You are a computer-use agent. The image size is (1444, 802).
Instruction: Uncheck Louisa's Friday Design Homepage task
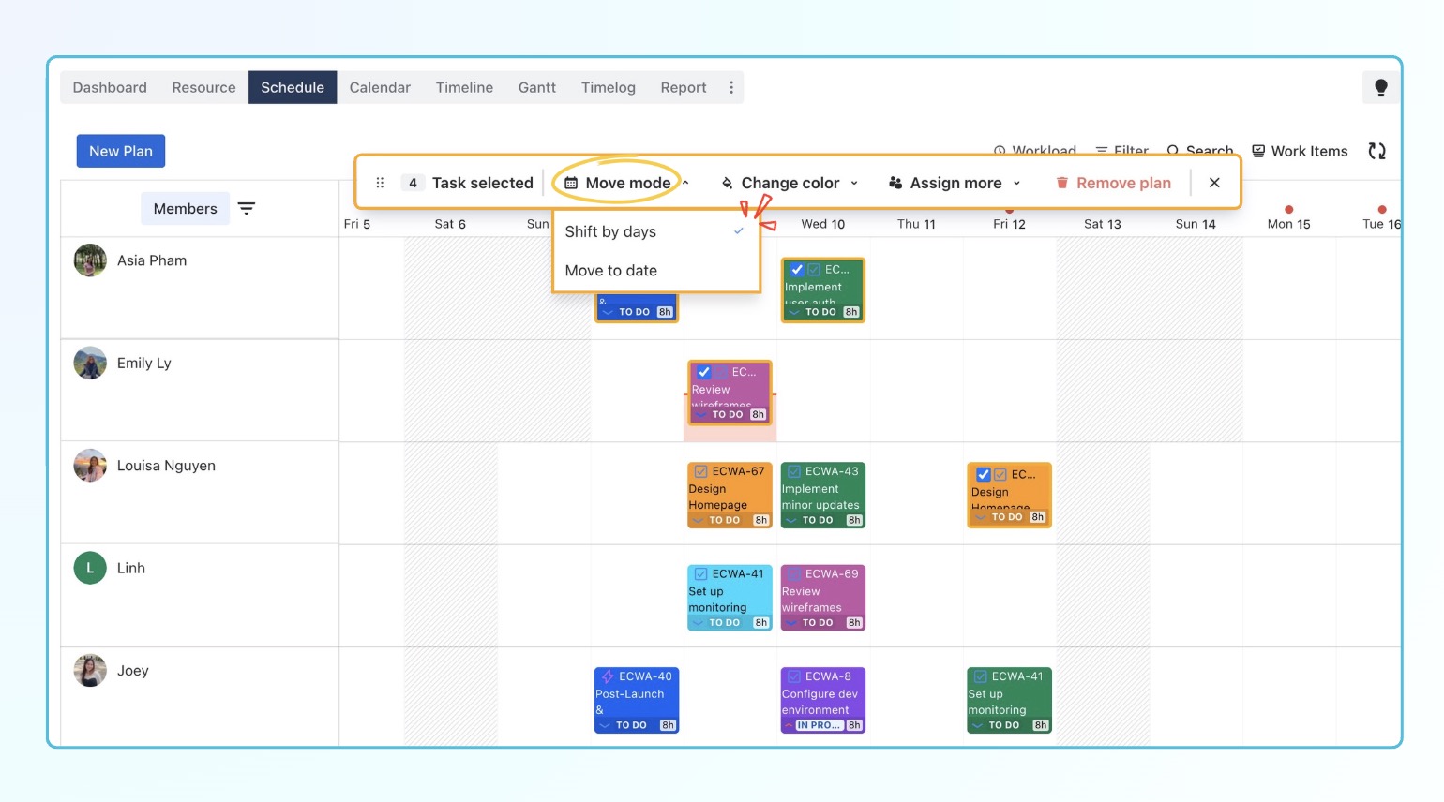(x=983, y=475)
